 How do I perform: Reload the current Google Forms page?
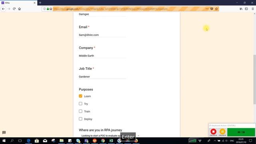pos(14,9)
